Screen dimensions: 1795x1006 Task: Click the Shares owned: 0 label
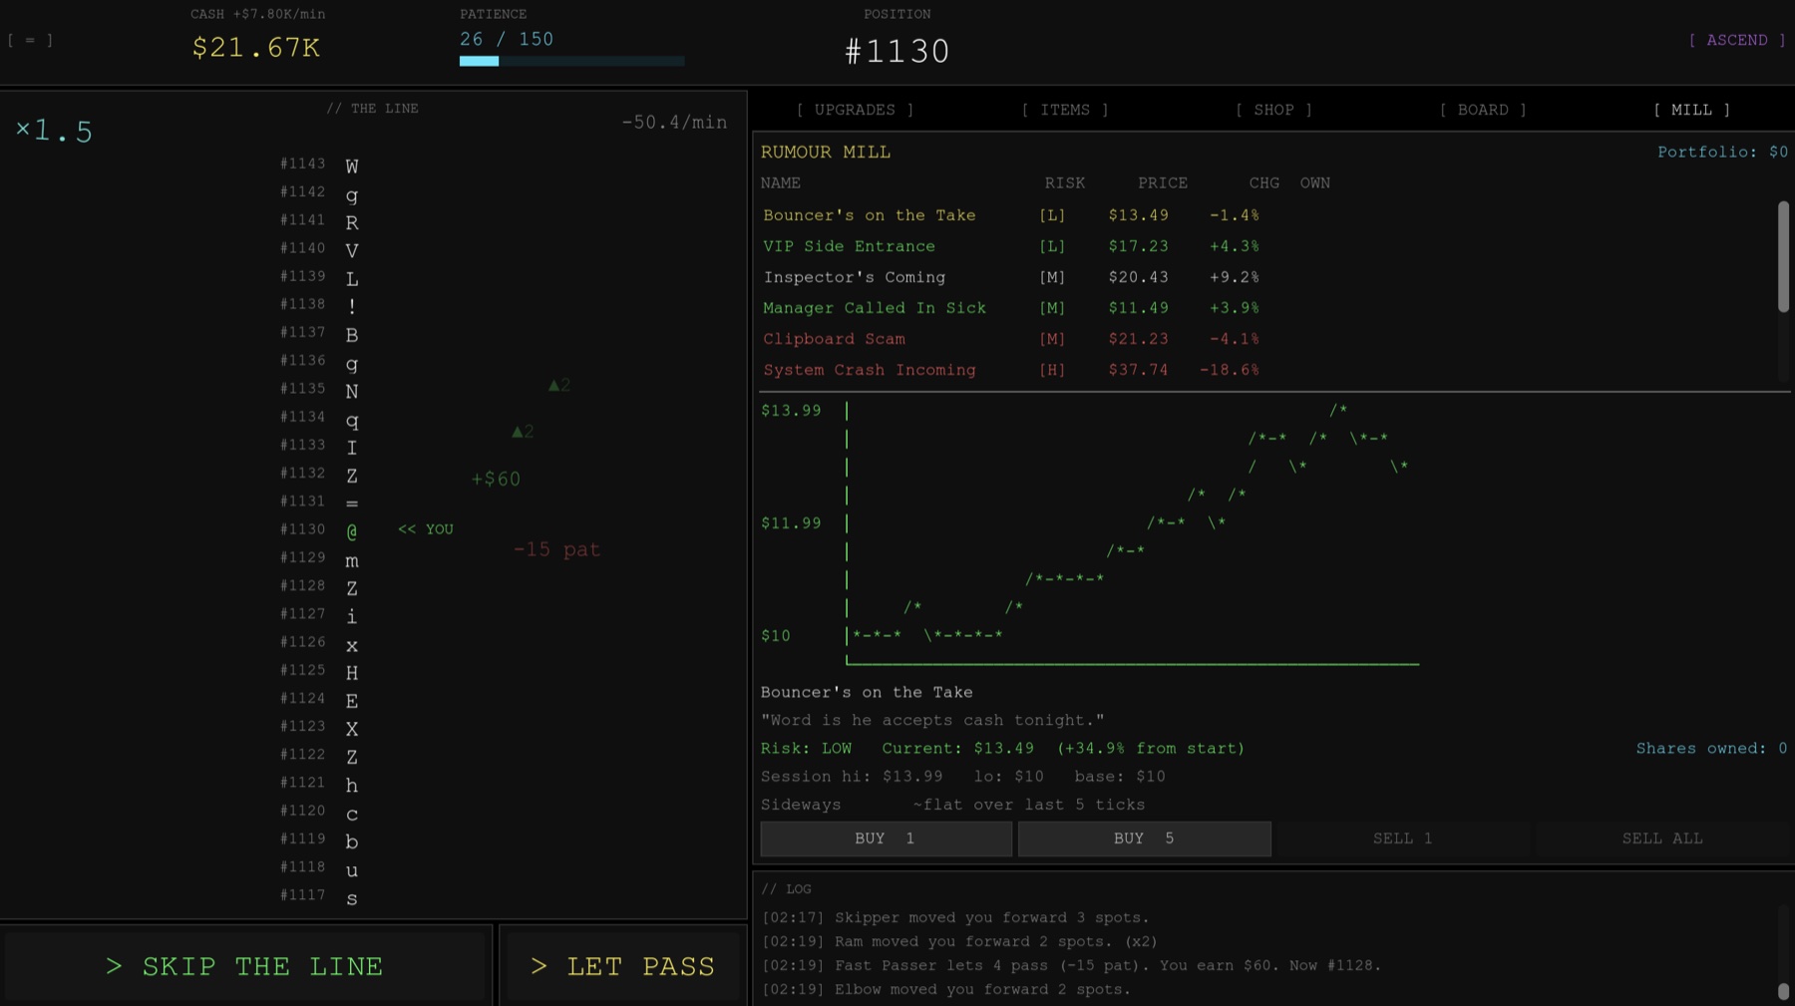click(x=1711, y=748)
